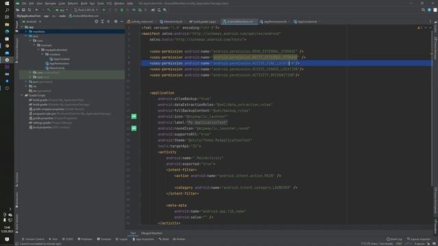Open the Terminal tool window
This screenshot has width=438, height=246.
pos(104,239)
